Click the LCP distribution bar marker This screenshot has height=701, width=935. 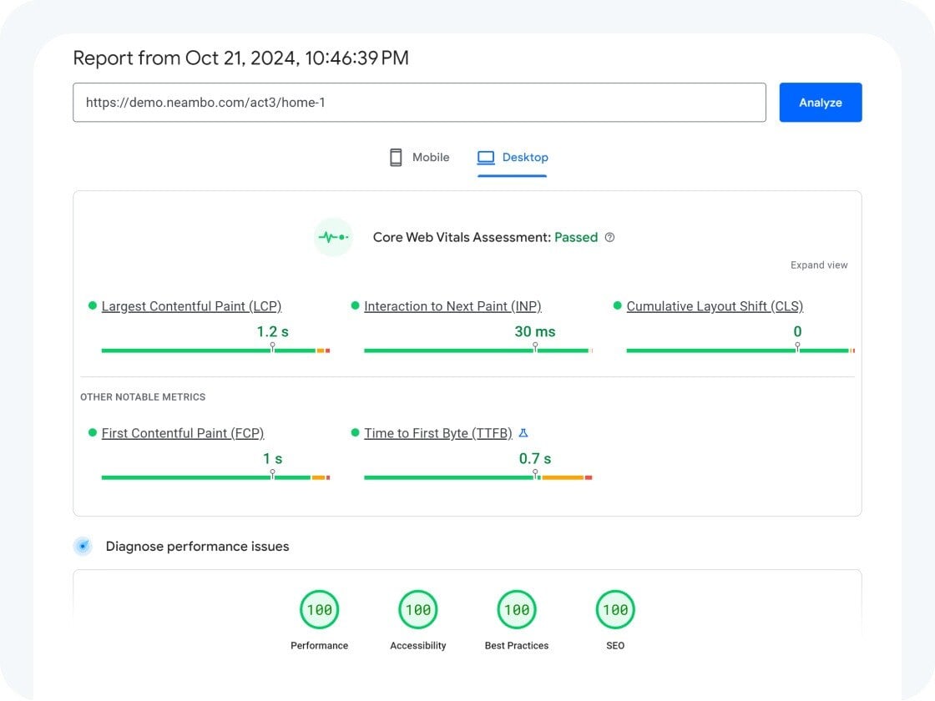click(x=272, y=347)
